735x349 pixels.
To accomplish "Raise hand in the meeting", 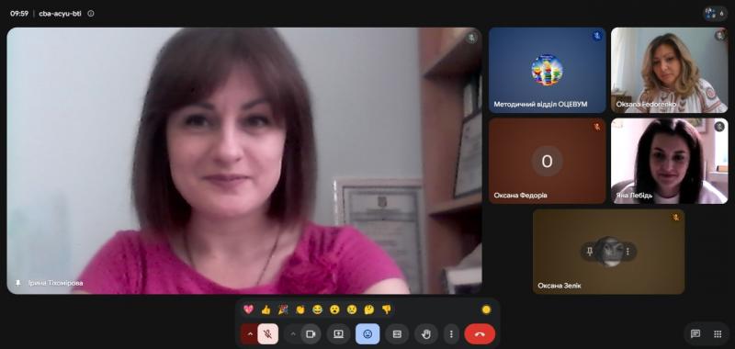I will [x=426, y=334].
